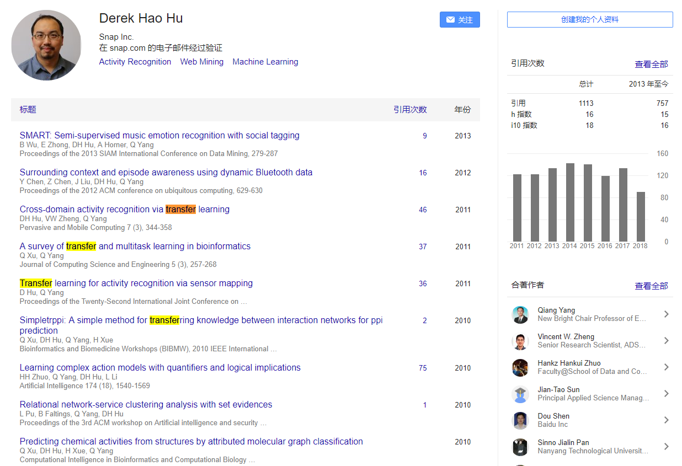Click the envelope Follow button
This screenshot has width=682, height=466.
[x=460, y=20]
